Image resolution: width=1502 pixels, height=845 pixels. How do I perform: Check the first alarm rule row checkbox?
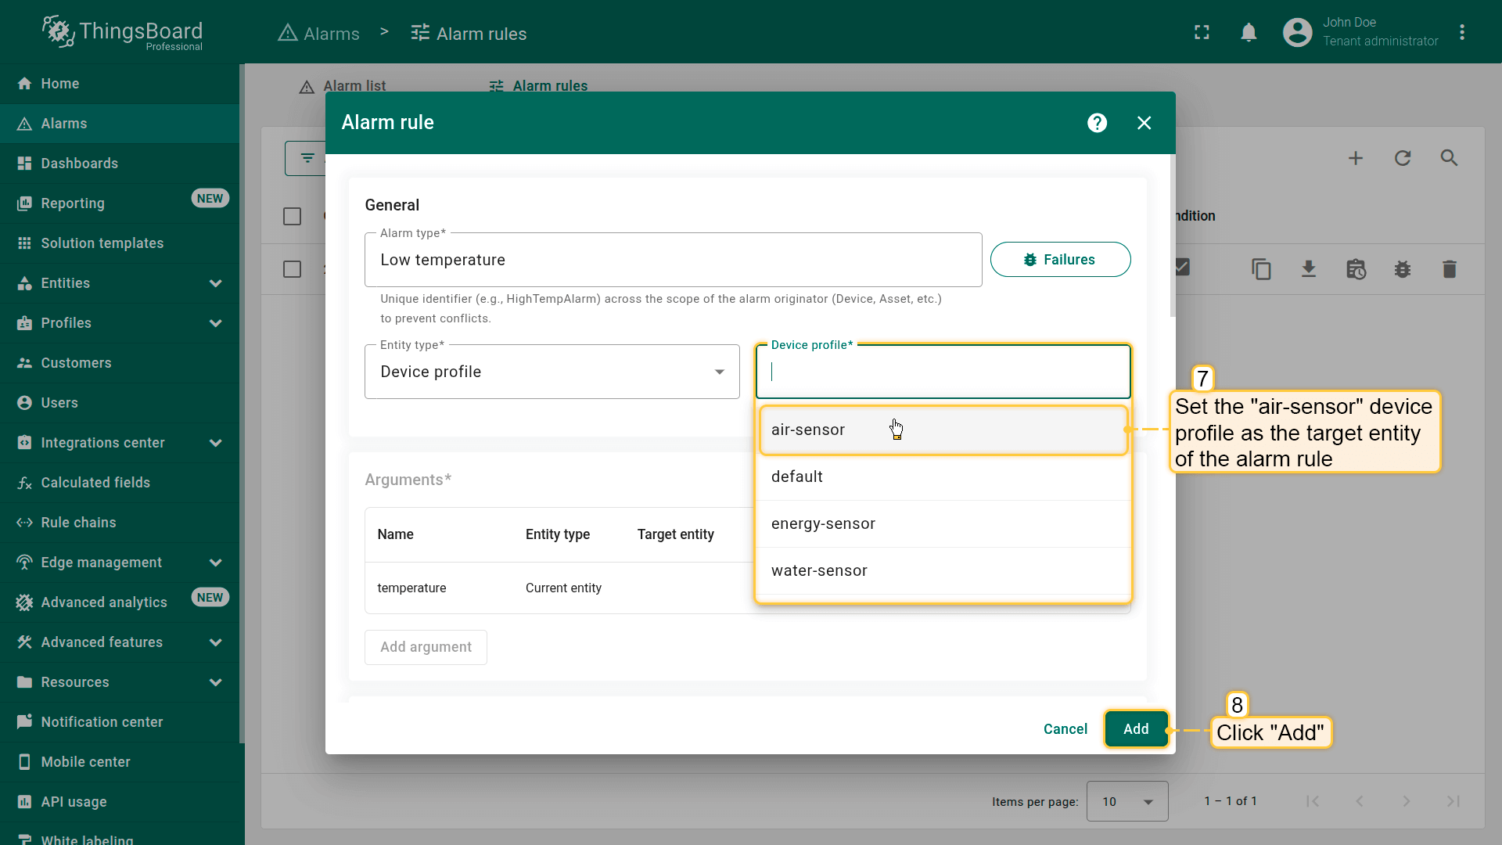[292, 269]
